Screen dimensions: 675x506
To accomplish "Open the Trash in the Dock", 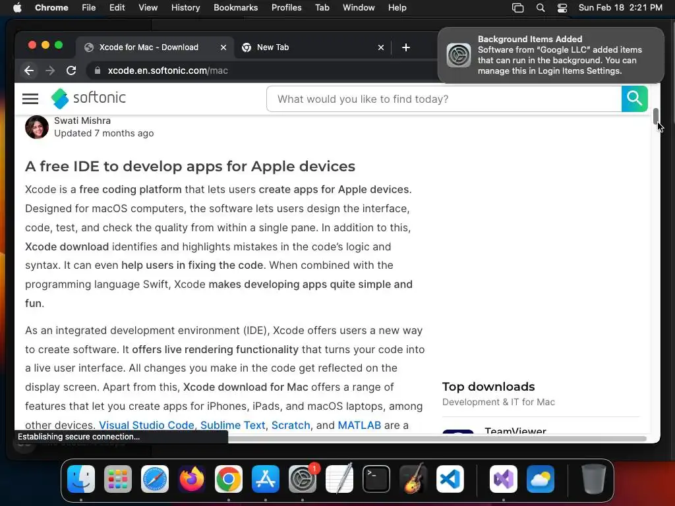I will (594, 479).
